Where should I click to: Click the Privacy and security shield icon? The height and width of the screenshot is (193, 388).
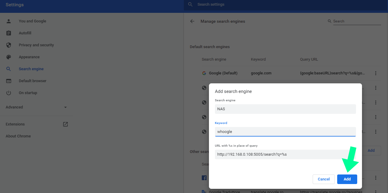click(x=8, y=45)
